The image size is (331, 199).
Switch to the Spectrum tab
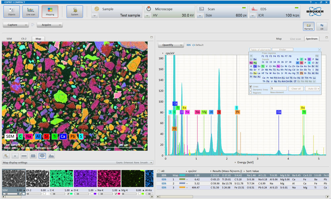click(312, 39)
